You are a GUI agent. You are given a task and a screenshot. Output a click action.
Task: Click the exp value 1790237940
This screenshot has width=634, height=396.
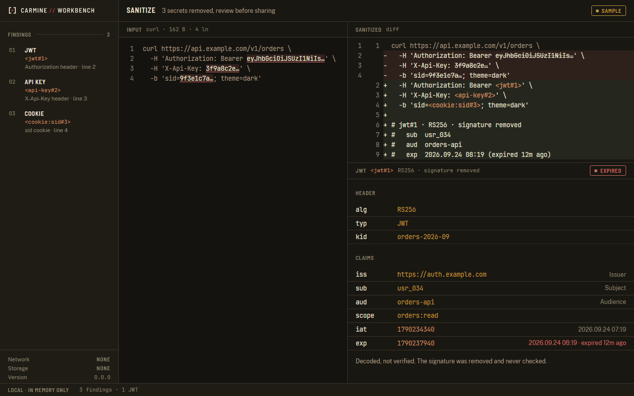click(416, 344)
